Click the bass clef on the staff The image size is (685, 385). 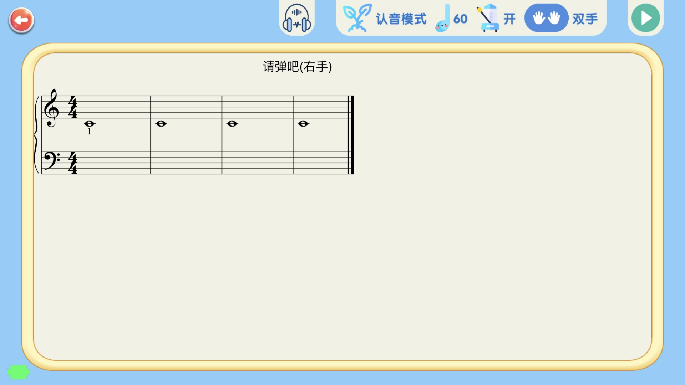click(52, 161)
